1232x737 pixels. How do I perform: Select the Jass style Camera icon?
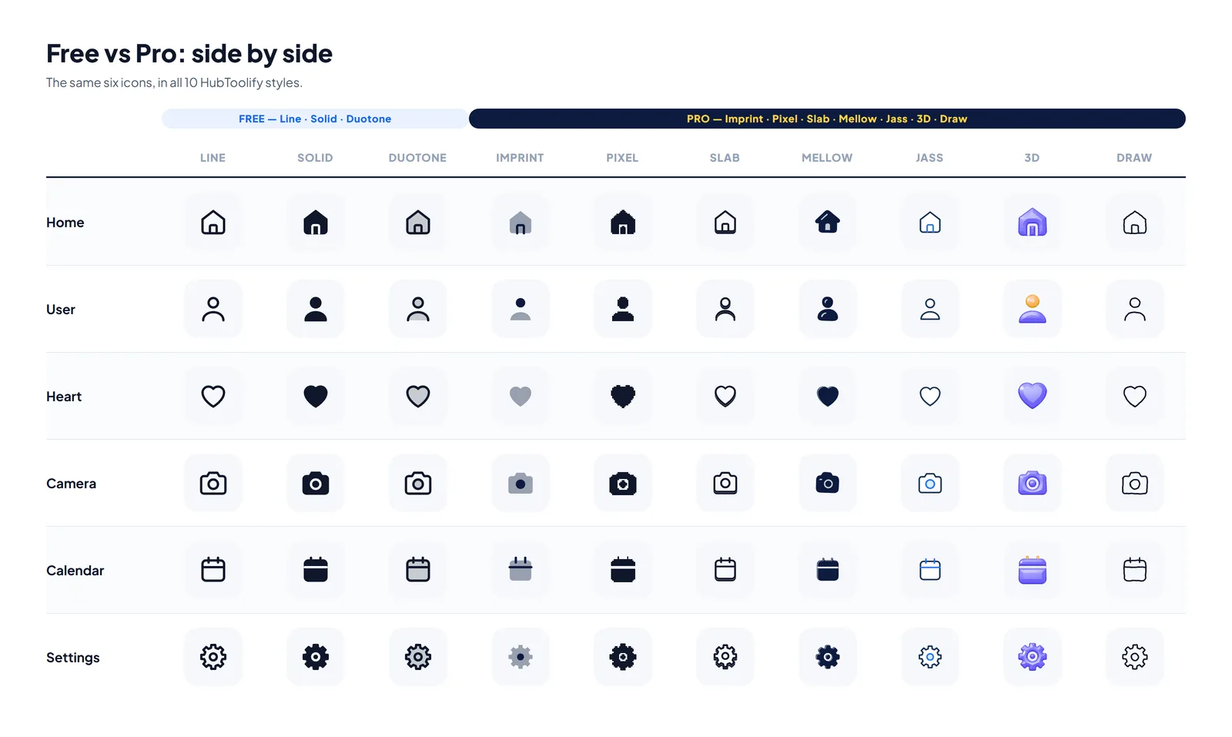pyautogui.click(x=930, y=483)
